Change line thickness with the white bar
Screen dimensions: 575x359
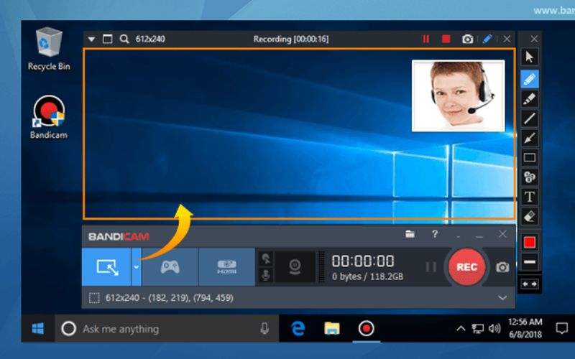coord(530,262)
